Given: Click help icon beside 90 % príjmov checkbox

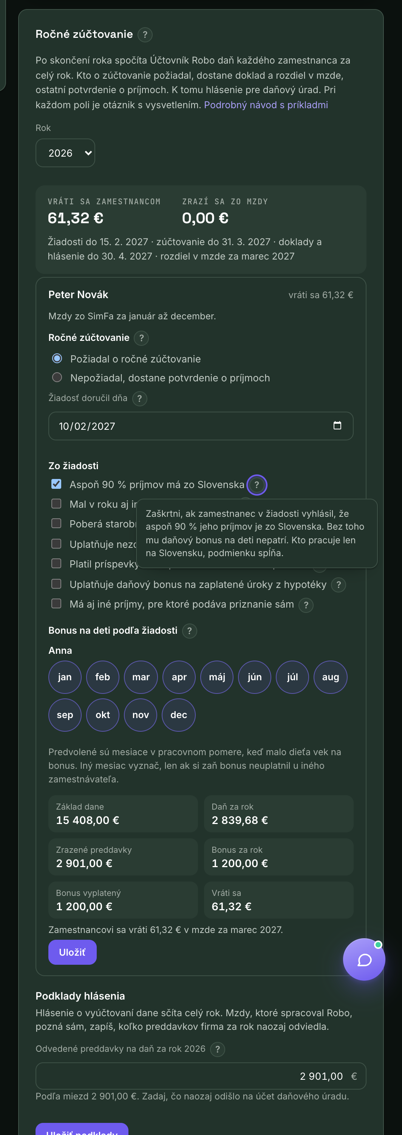Looking at the screenshot, I should pyautogui.click(x=257, y=485).
